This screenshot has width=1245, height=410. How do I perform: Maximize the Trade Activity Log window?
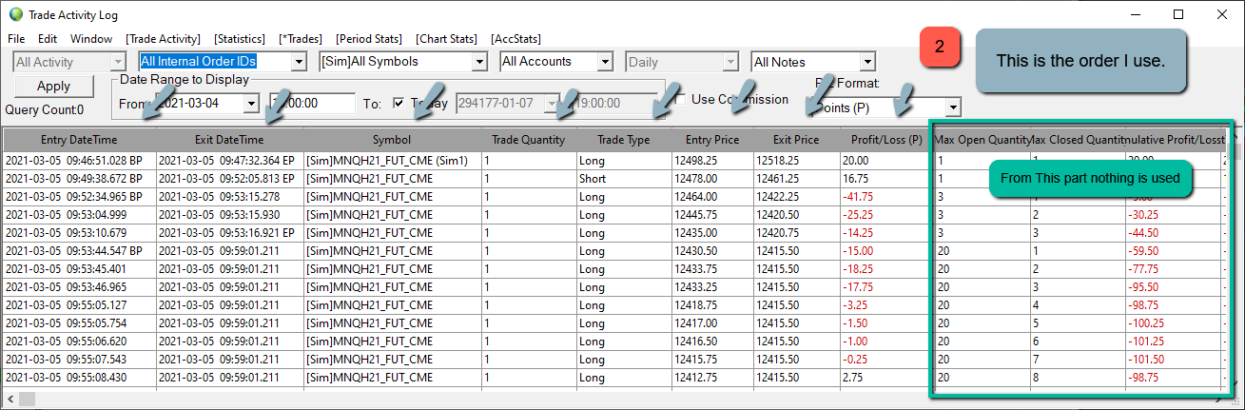[x=1178, y=14]
